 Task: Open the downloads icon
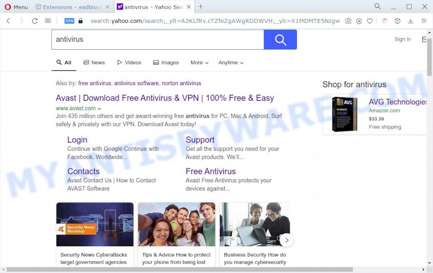point(411,21)
